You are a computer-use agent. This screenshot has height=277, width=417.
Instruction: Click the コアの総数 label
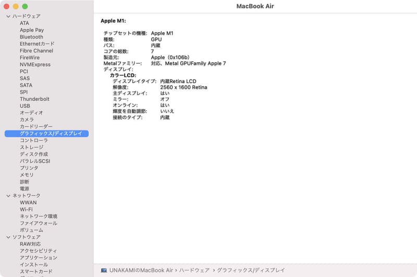pyautogui.click(x=116, y=51)
